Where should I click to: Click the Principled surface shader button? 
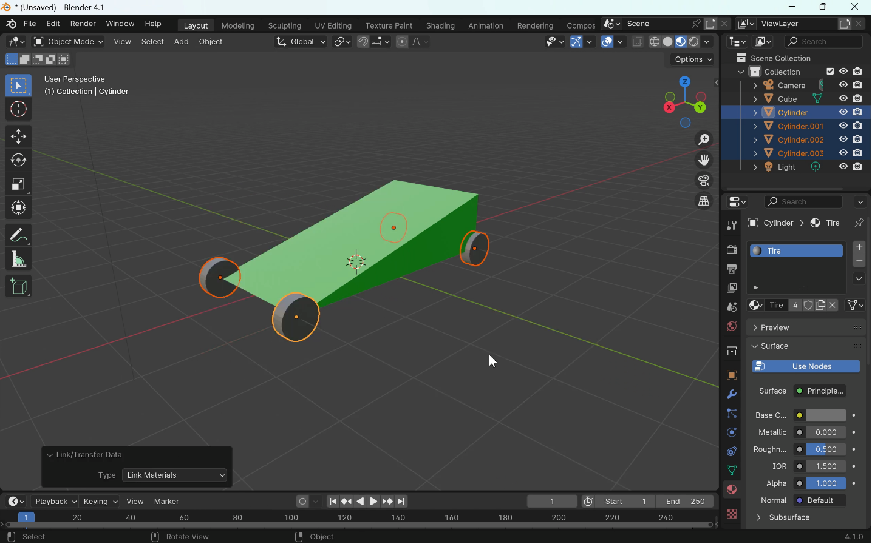[x=821, y=392]
